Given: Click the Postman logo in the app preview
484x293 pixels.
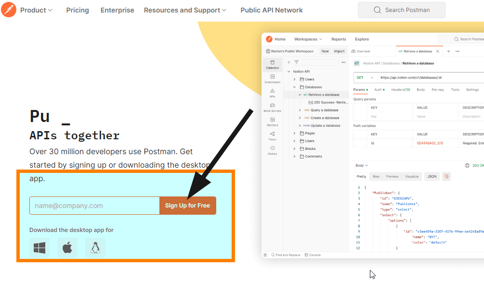Looking at the screenshot, I should point(269,39).
